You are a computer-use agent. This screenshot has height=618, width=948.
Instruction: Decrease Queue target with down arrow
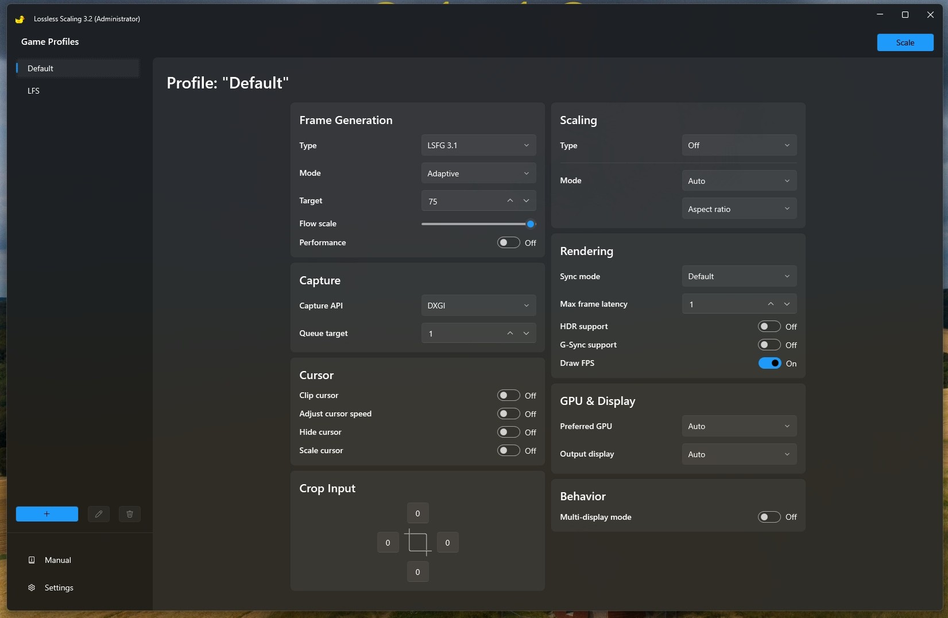(x=526, y=333)
